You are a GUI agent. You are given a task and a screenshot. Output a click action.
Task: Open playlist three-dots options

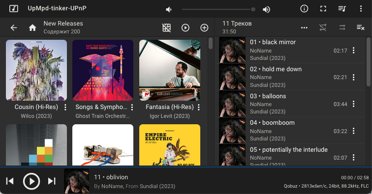[304, 28]
